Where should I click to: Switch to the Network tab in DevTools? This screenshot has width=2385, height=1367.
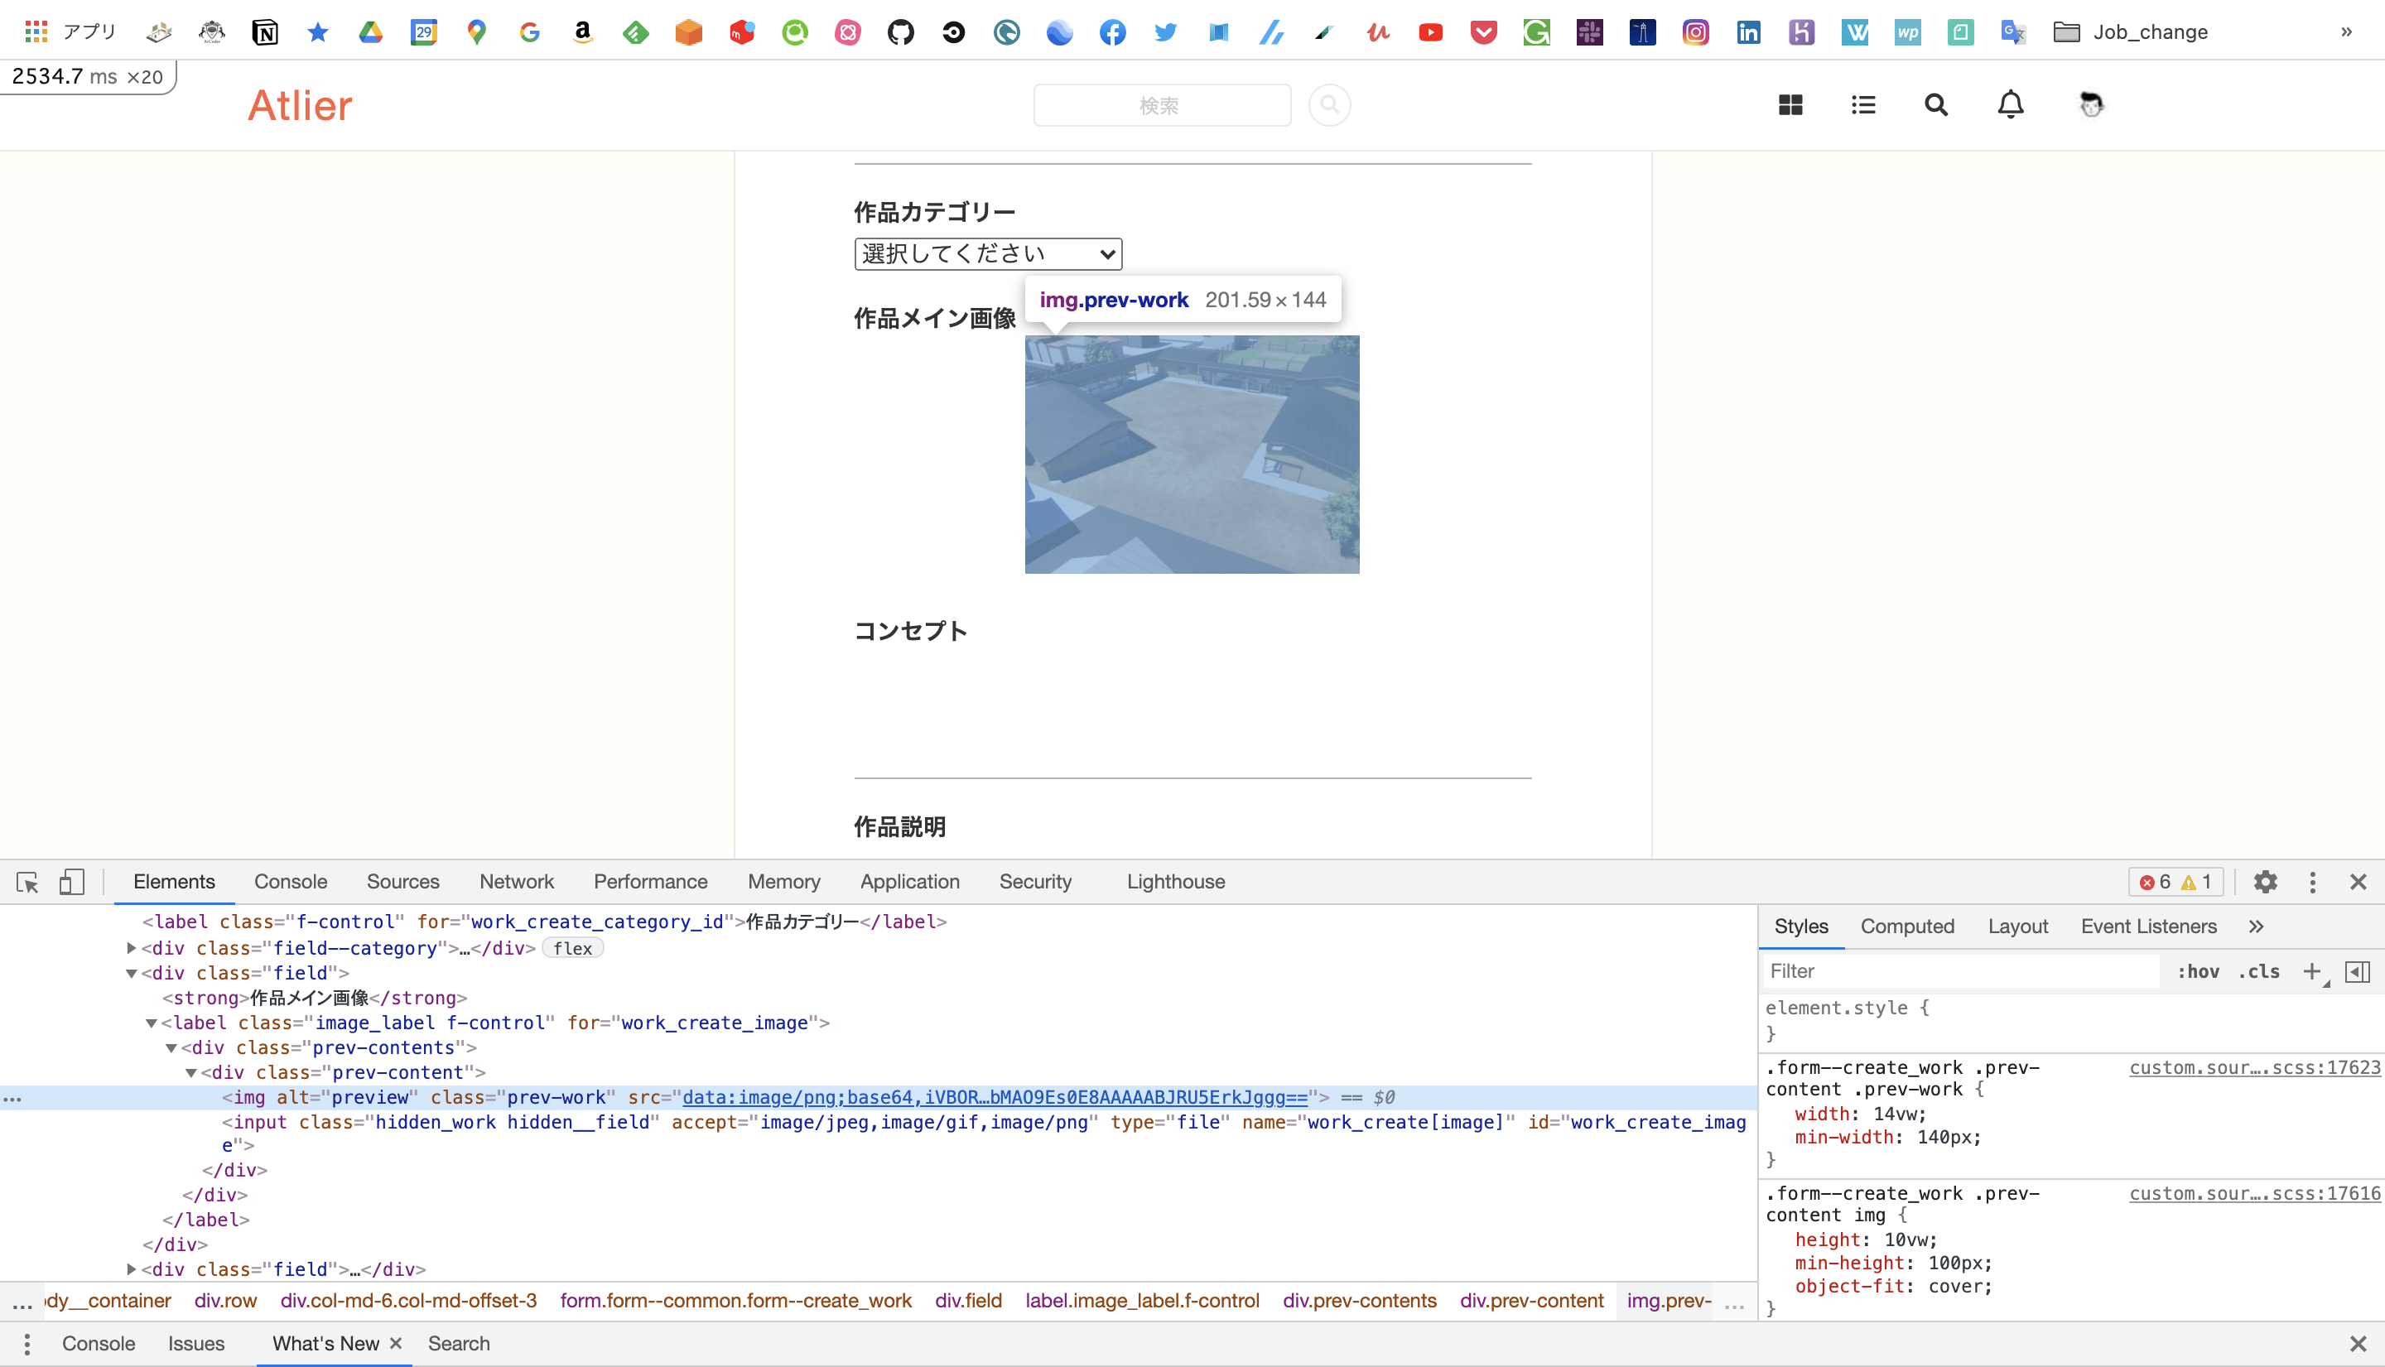click(517, 883)
